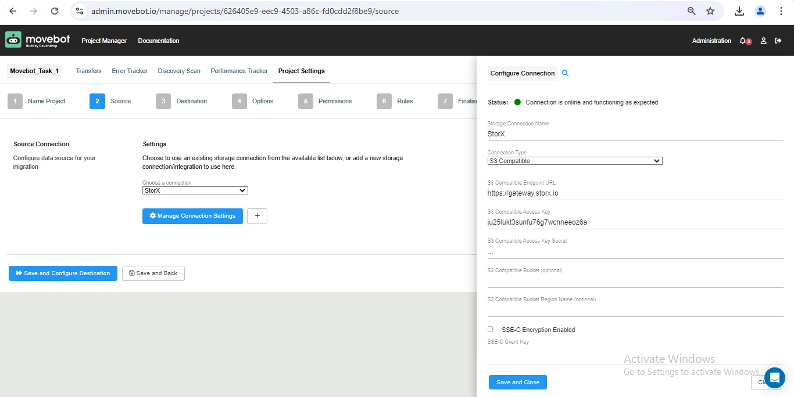This screenshot has height=397, width=794.
Task: Go to the Rules step label
Action: pyautogui.click(x=405, y=101)
